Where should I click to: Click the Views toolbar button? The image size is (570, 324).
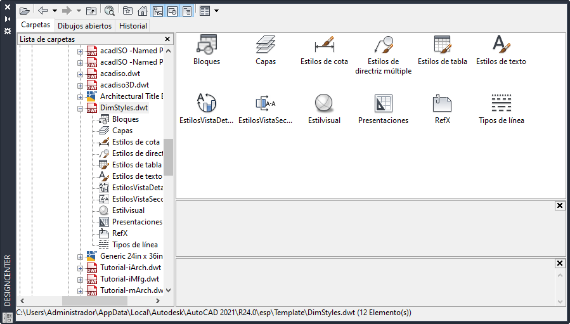205,11
